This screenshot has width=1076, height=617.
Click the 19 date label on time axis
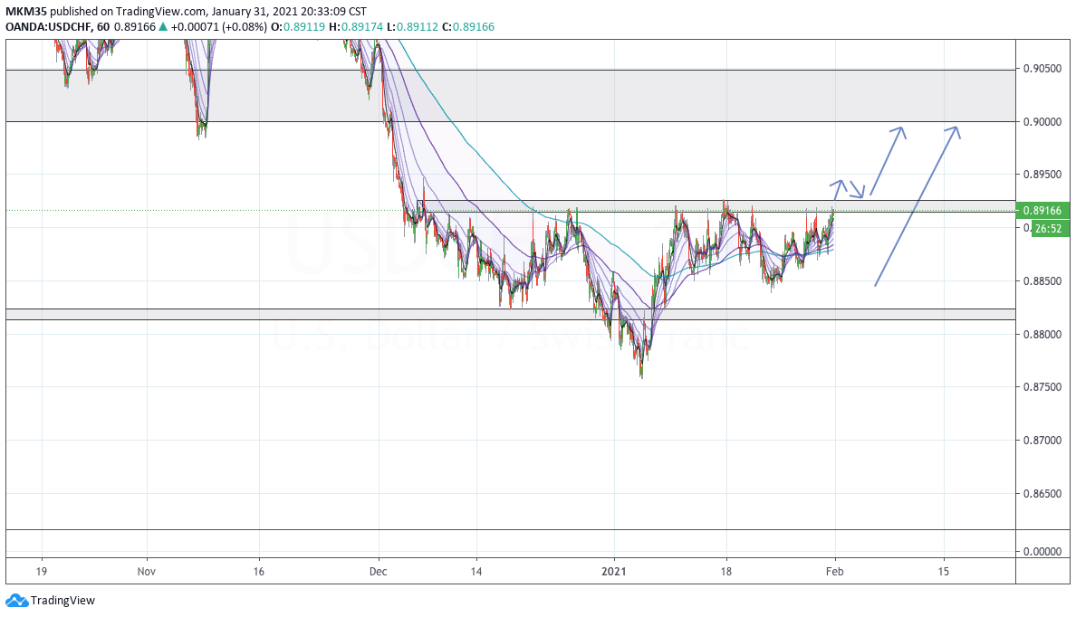[x=41, y=571]
